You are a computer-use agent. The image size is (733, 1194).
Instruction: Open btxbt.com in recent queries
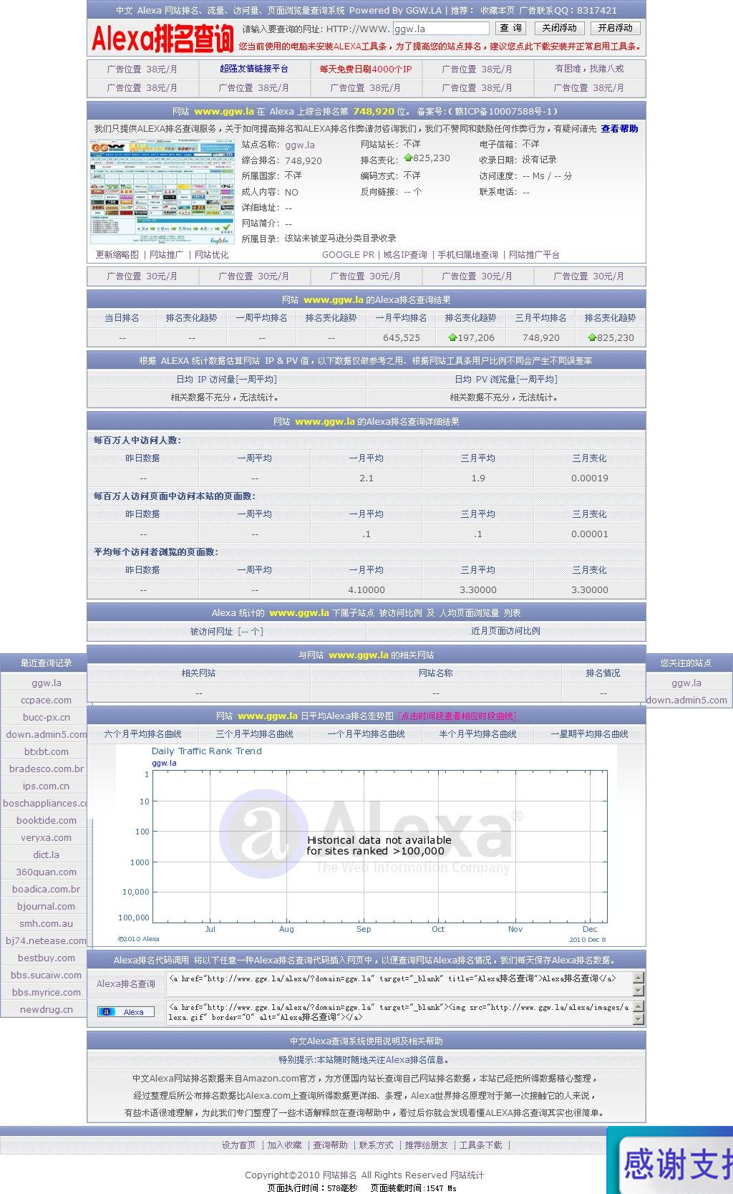pyautogui.click(x=47, y=752)
